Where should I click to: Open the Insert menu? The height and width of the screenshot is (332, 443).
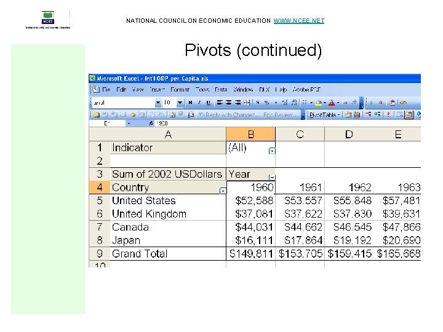click(x=157, y=90)
